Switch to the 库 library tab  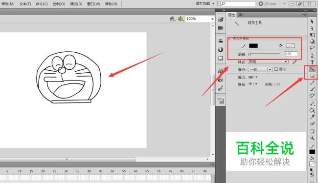pyautogui.click(x=240, y=15)
